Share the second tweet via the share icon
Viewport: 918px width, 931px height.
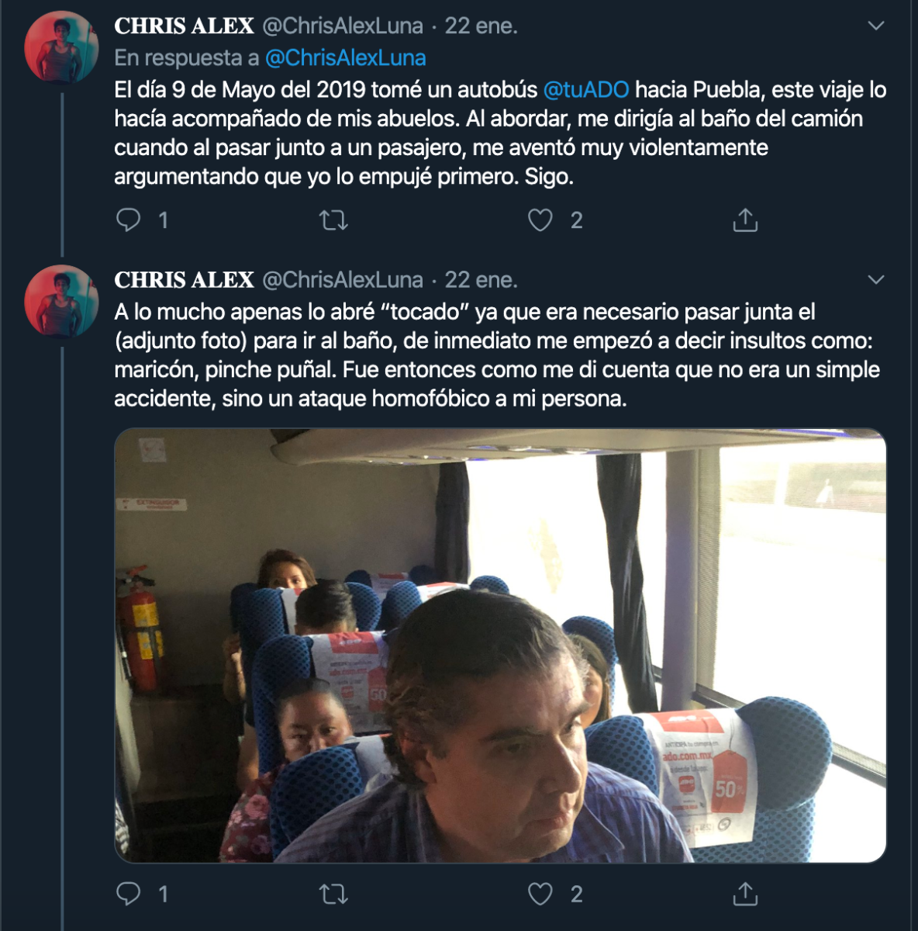pyautogui.click(x=746, y=894)
